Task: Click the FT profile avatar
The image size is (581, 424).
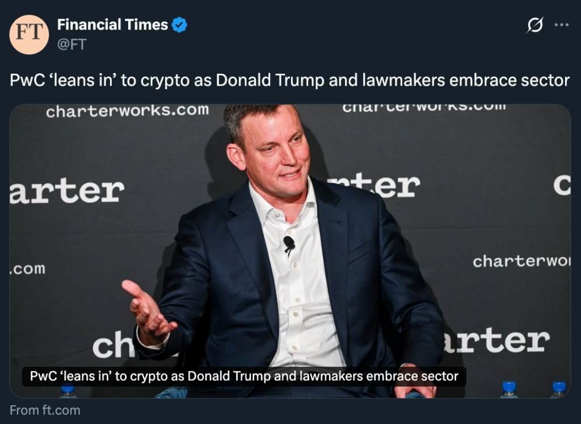Action: point(29,35)
